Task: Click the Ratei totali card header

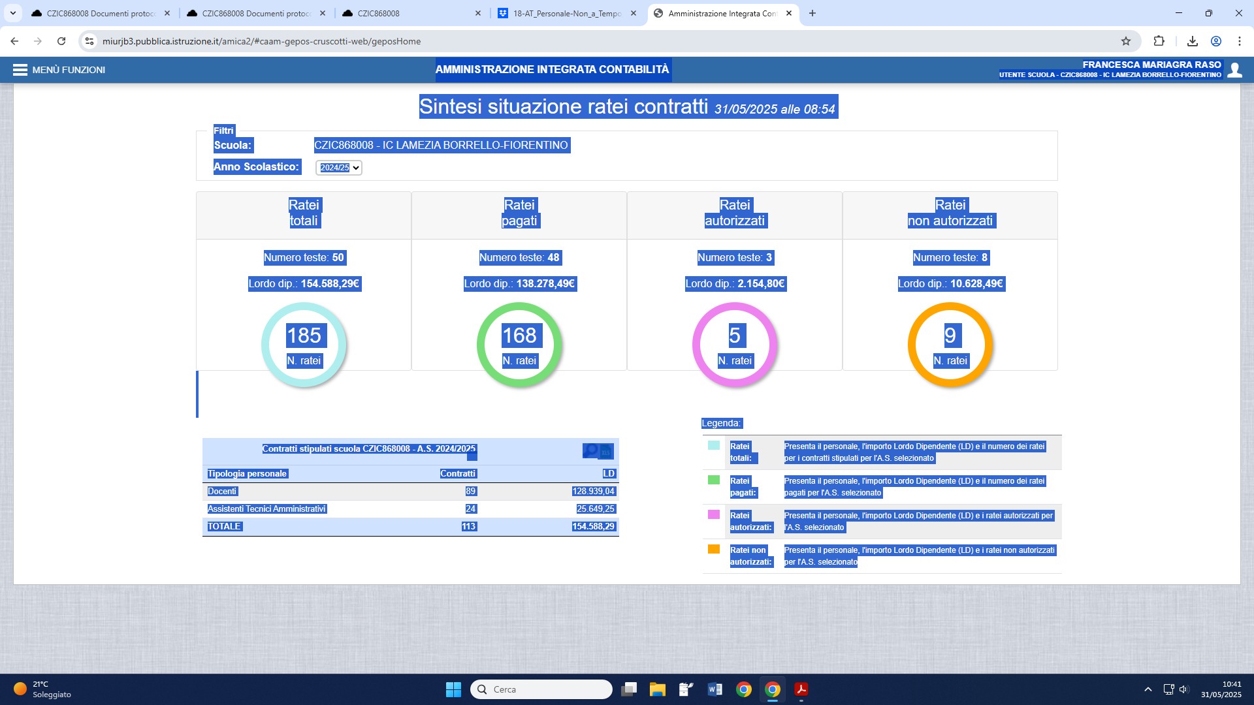Action: (x=304, y=215)
